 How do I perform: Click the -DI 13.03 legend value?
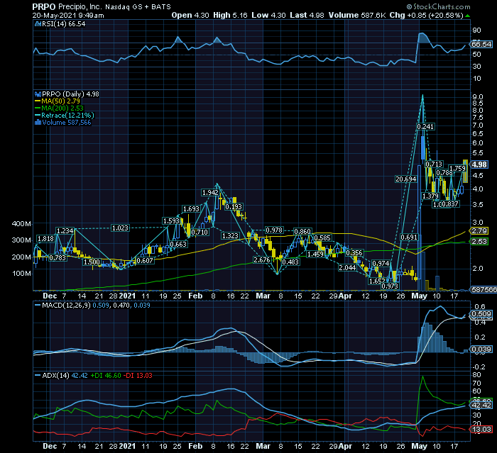(x=138, y=376)
